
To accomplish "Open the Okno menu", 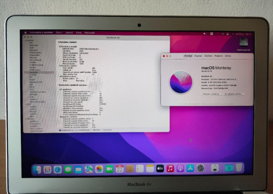I will point(79,32).
